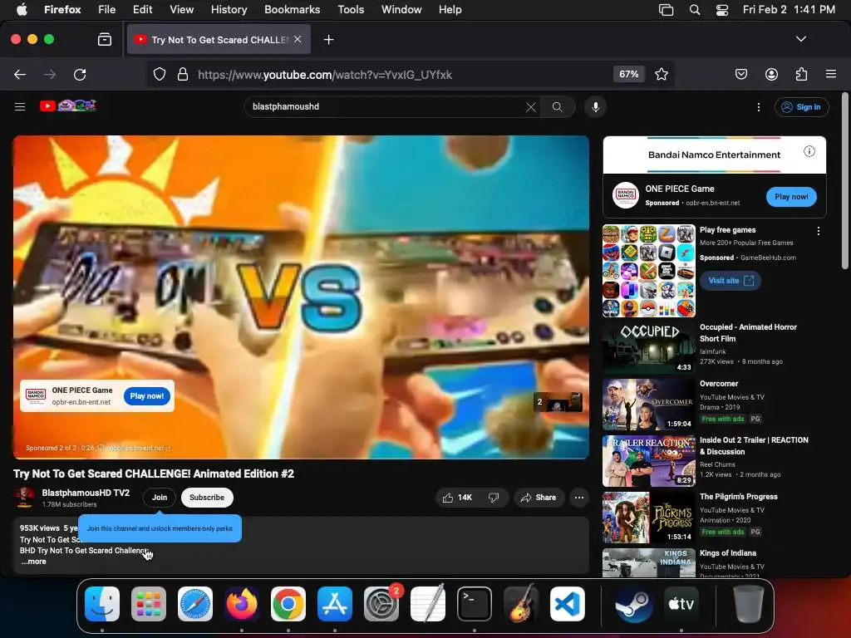The height and width of the screenshot is (638, 851).
Task: Expand description with ...more
Action: 33,562
